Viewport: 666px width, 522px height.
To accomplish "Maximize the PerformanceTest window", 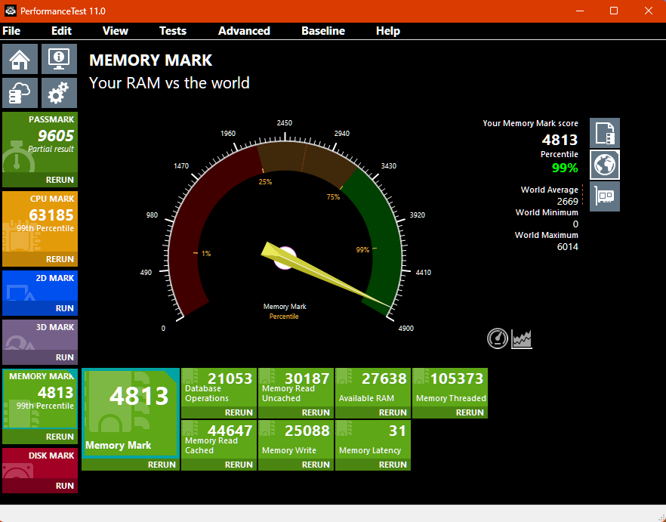I will click(614, 11).
